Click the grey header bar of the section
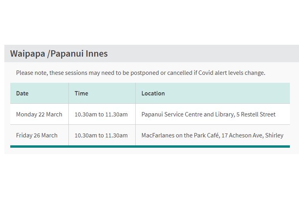299x198 pixels. pos(151,53)
